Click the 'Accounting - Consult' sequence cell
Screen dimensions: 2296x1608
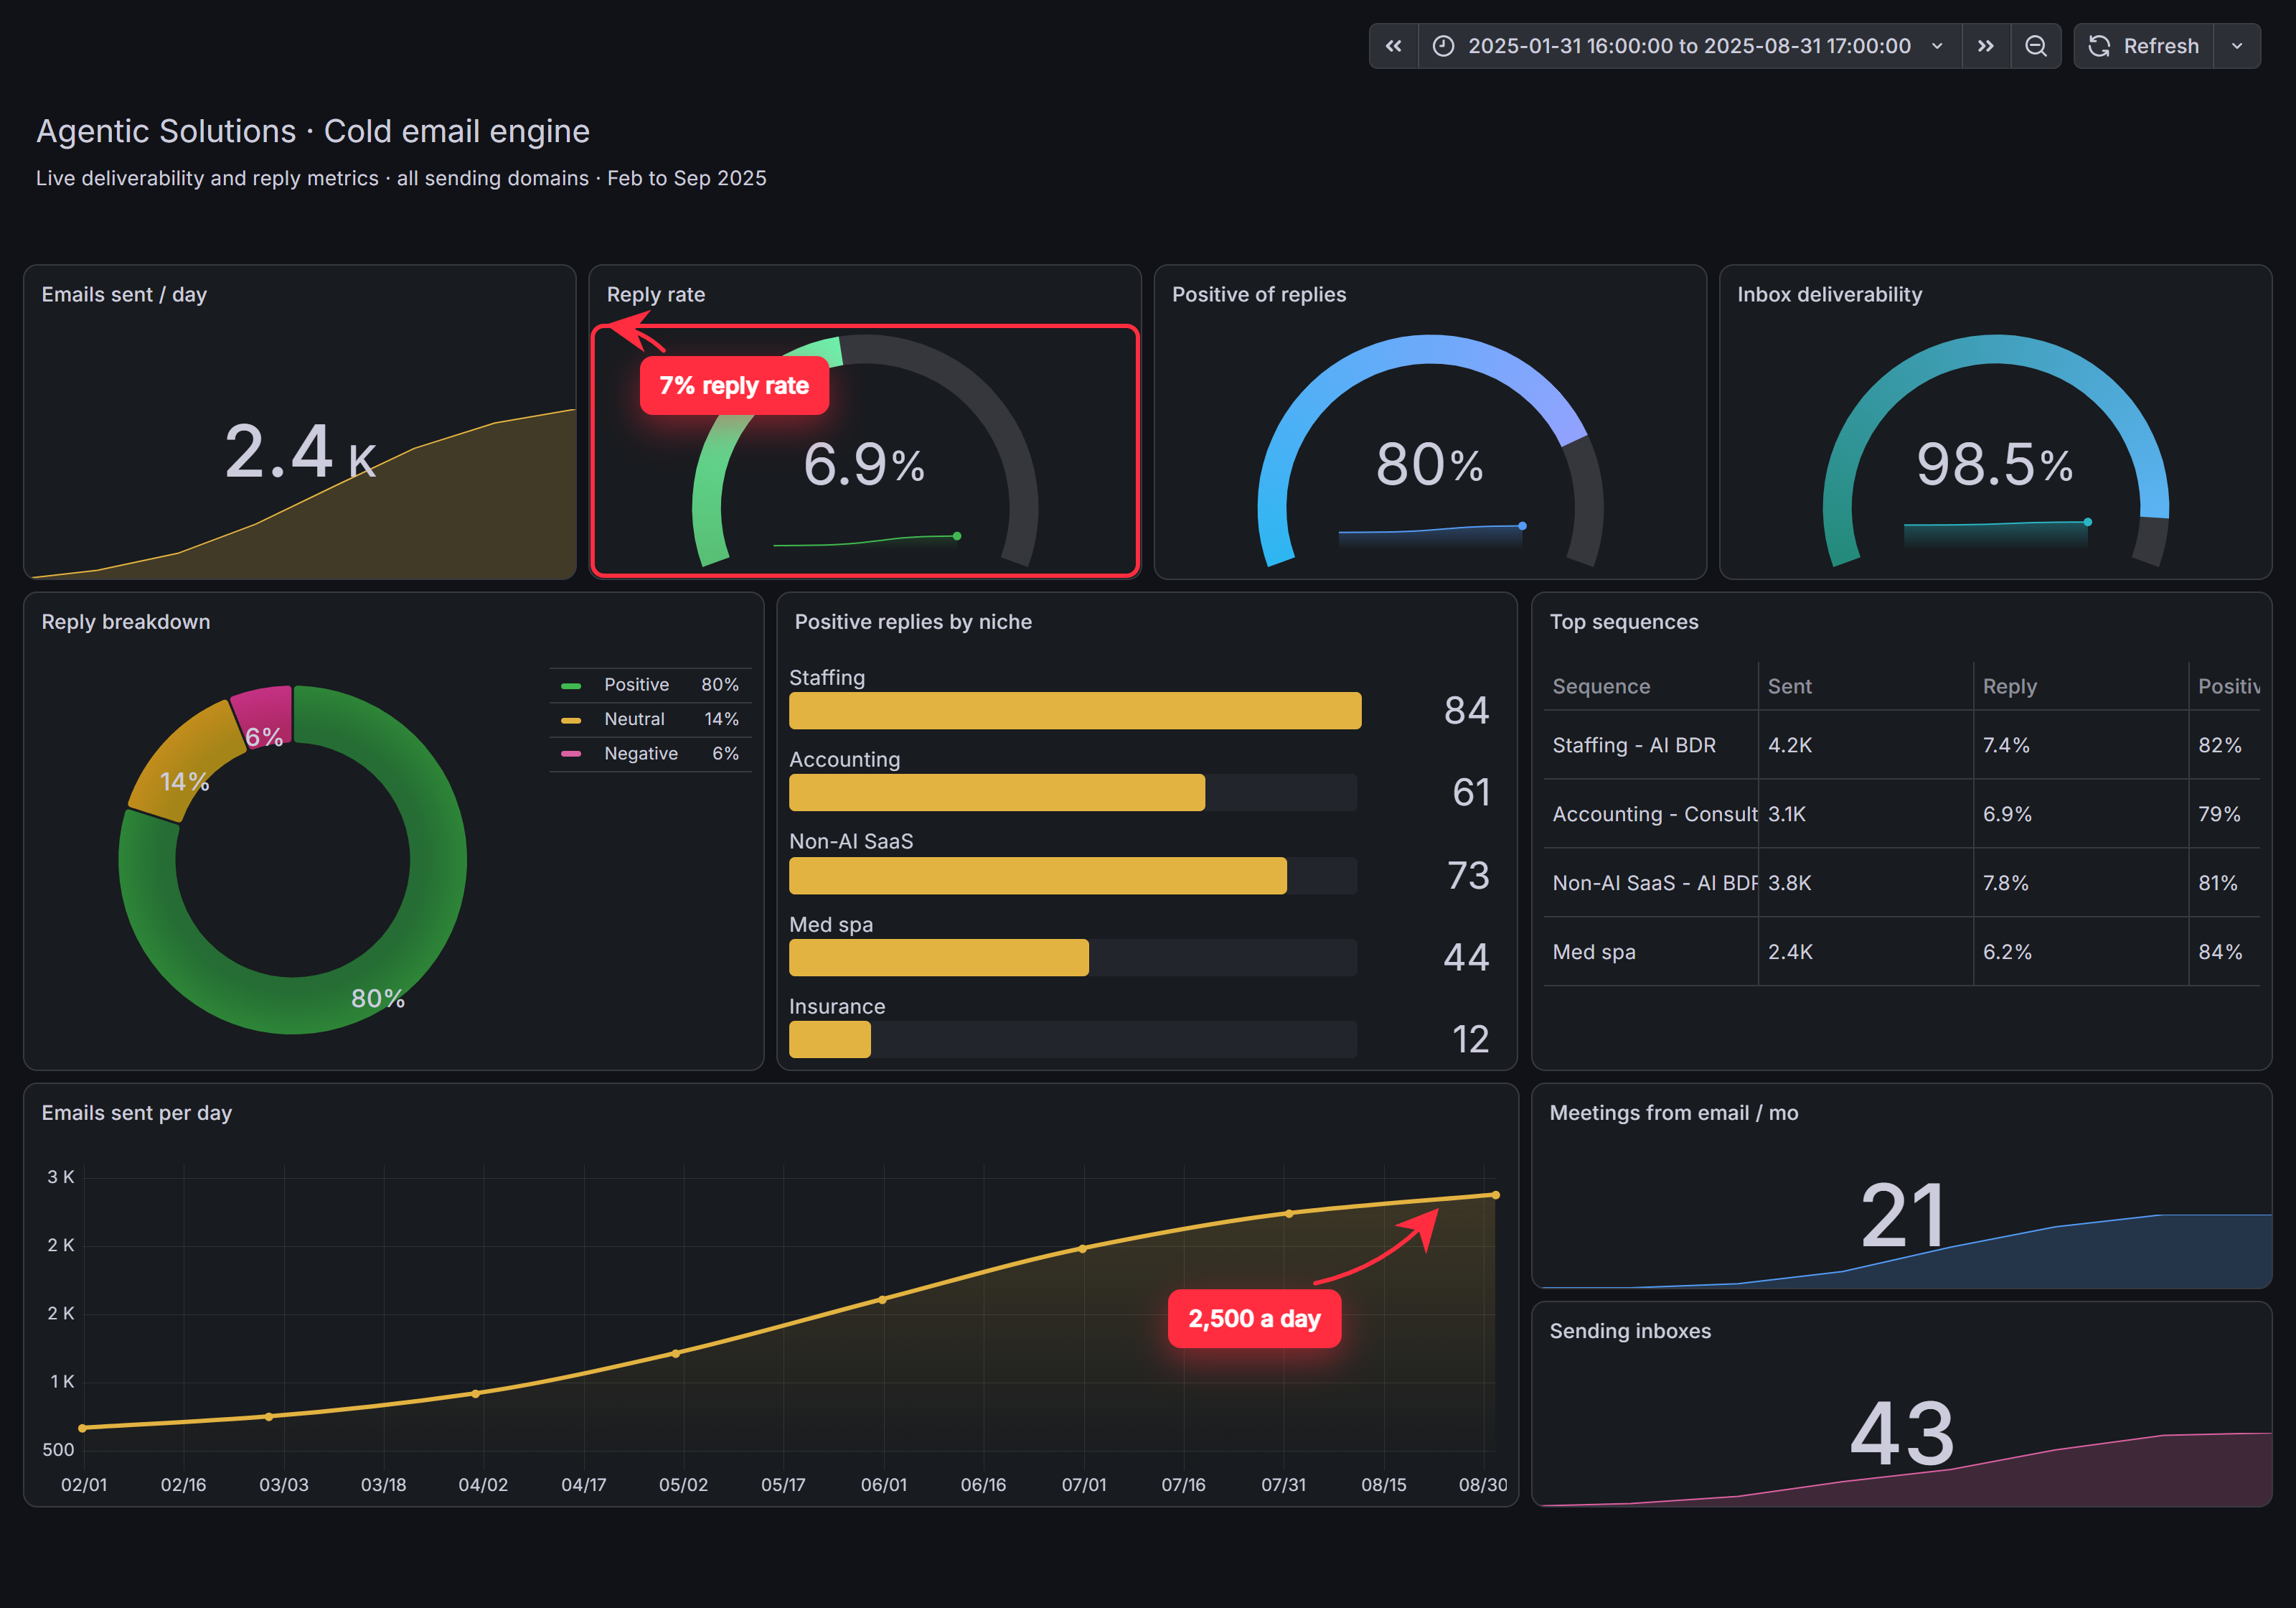[1651, 815]
